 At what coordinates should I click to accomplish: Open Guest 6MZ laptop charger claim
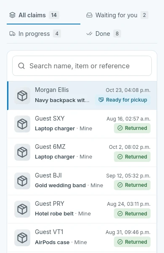tap(82, 152)
